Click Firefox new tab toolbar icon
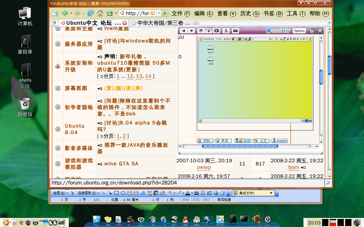 coord(55,13)
